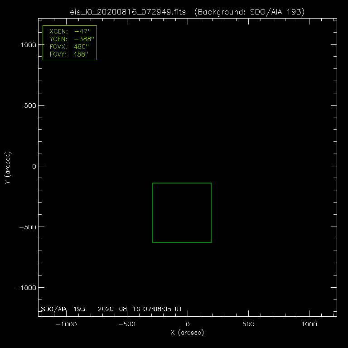Image resolution: width=348 pixels, height=348 pixels.
Task: Click the FOVX 480" readout
Action: pos(70,47)
